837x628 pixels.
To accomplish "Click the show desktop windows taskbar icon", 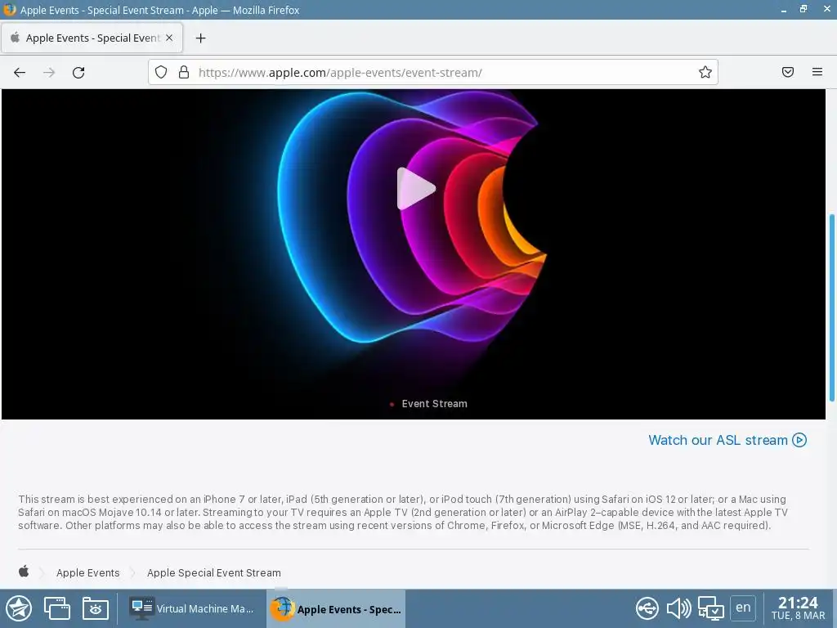I will pos(56,608).
